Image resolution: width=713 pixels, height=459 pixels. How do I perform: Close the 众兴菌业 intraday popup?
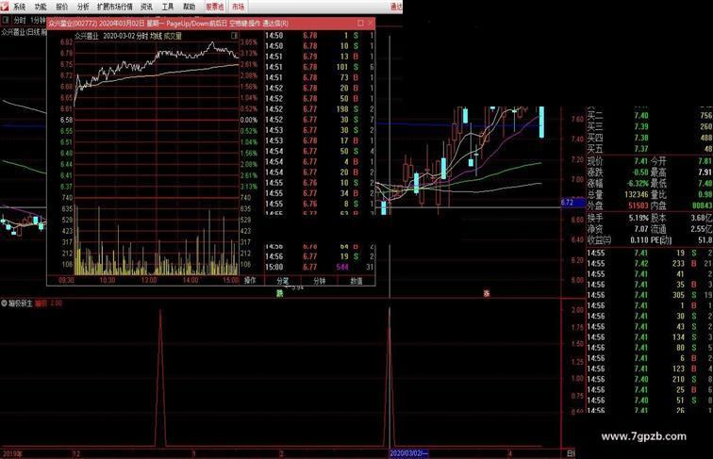[371, 23]
